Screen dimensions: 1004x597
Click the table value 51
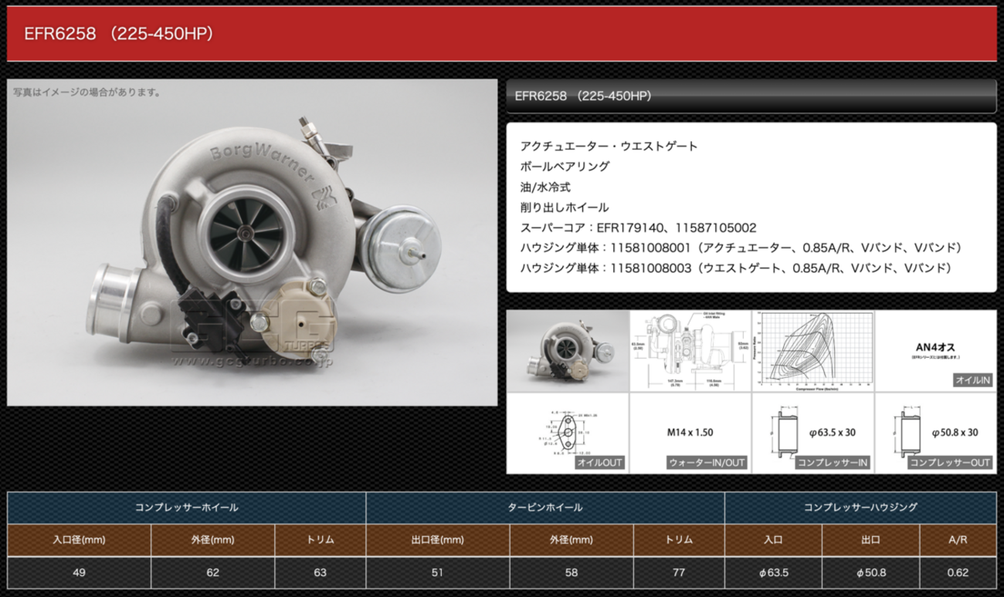point(437,572)
